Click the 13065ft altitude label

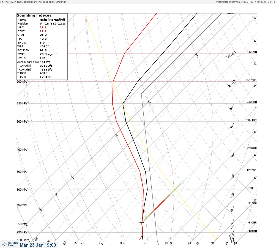click(251, 188)
